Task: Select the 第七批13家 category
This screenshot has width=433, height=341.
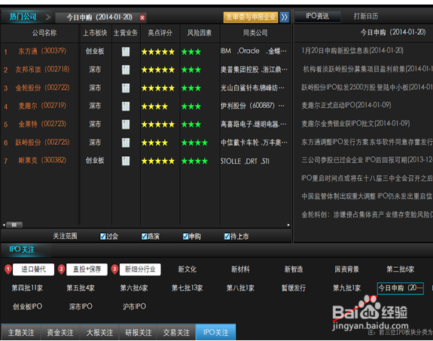Action: coord(187,288)
